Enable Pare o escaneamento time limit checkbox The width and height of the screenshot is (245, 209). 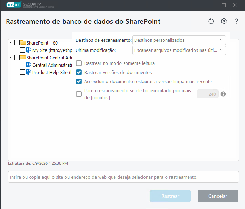tap(79, 94)
